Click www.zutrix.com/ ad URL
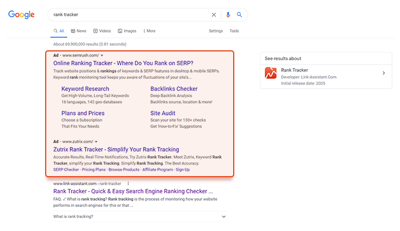 click(78, 142)
